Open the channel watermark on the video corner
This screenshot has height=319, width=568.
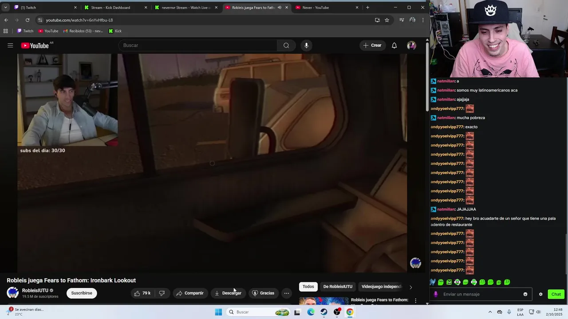[x=415, y=263]
